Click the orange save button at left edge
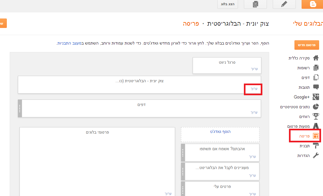Screen dimensions: 323x196 pos(3,23)
